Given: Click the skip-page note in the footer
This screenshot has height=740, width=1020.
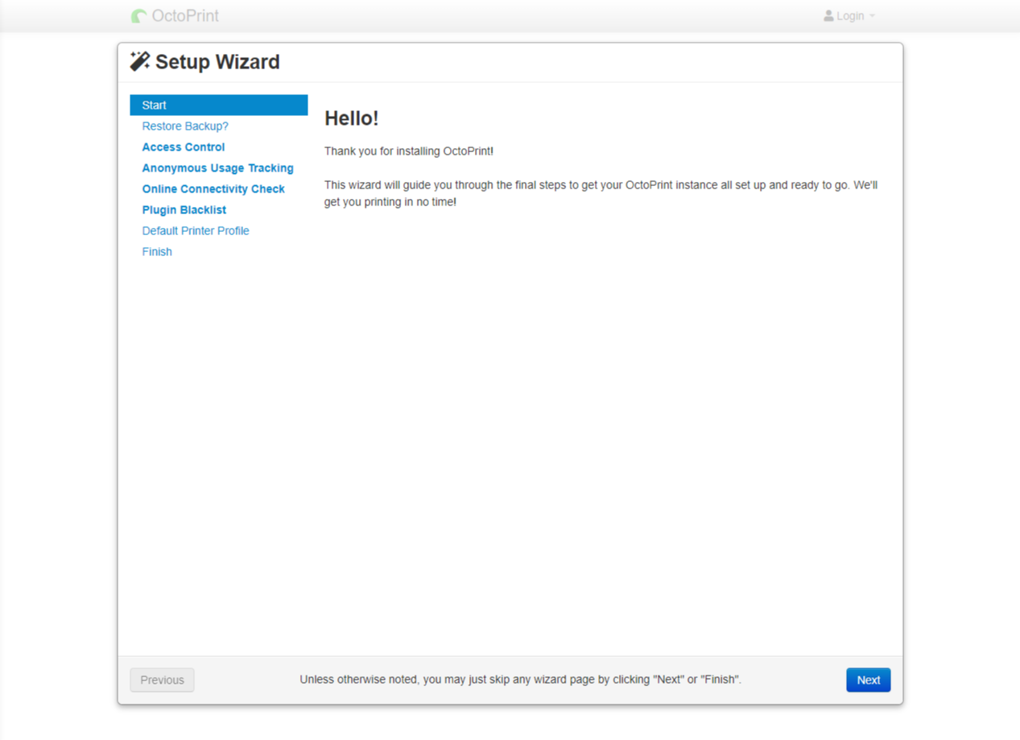Looking at the screenshot, I should [520, 680].
